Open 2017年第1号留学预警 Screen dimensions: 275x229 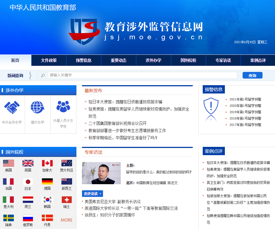(x=245, y=125)
